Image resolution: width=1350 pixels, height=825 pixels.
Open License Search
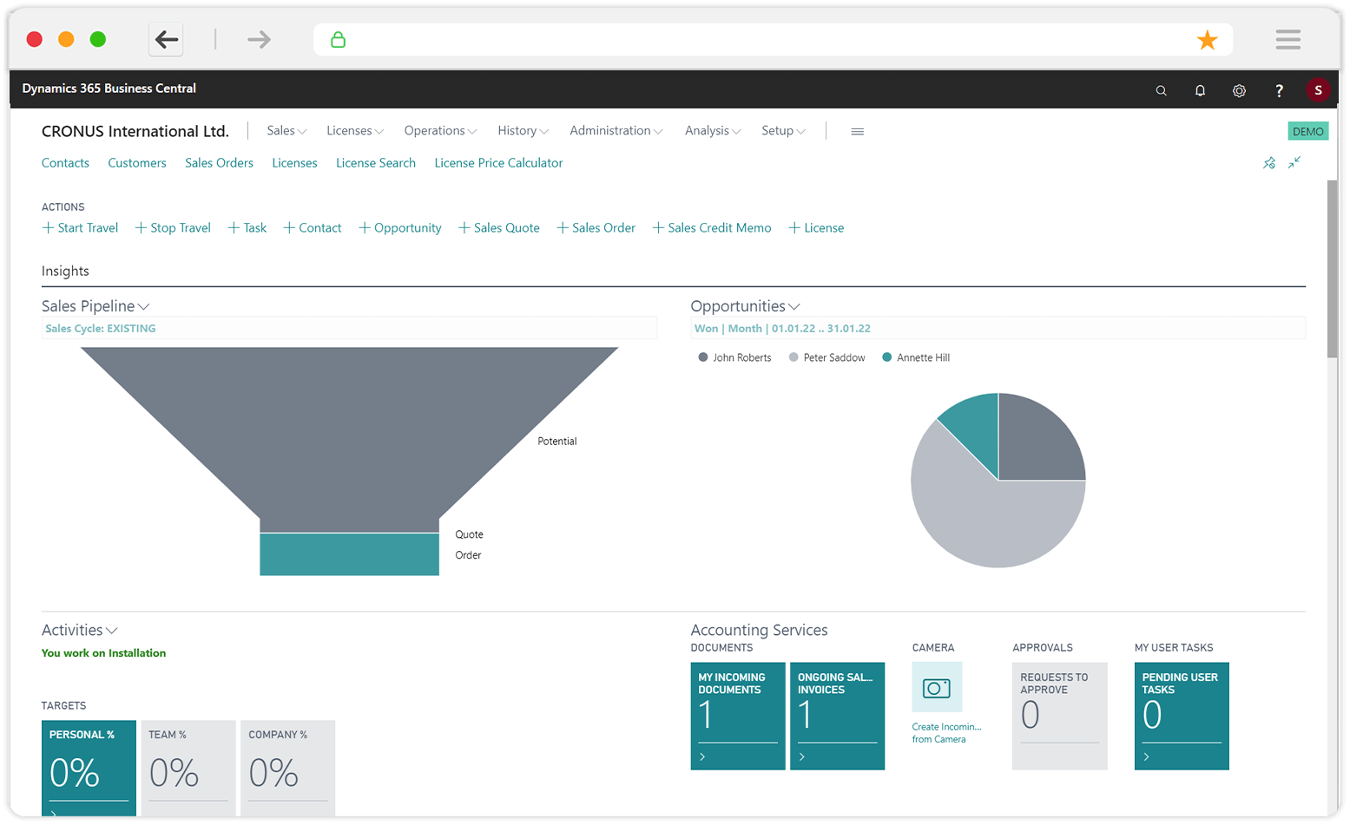(x=376, y=163)
